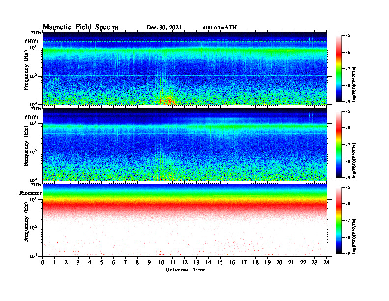Click the 10^0 frequency tick of the Riometer panel

tap(33, 227)
